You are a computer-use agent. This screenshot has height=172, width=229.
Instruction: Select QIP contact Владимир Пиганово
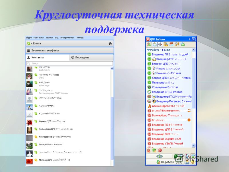[x=169, y=101]
